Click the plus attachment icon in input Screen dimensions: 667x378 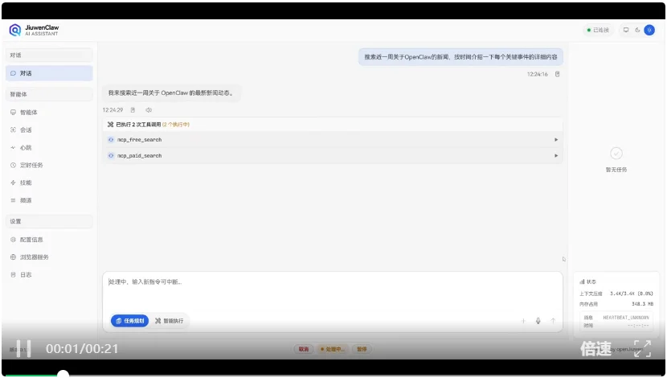tap(523, 321)
